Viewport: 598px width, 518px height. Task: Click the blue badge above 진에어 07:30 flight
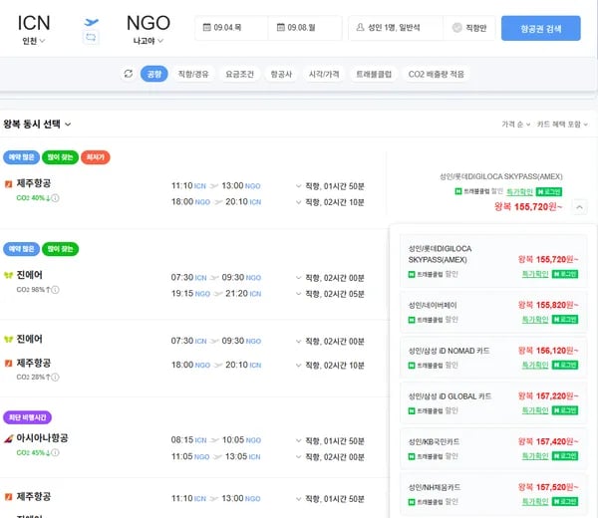tap(21, 249)
